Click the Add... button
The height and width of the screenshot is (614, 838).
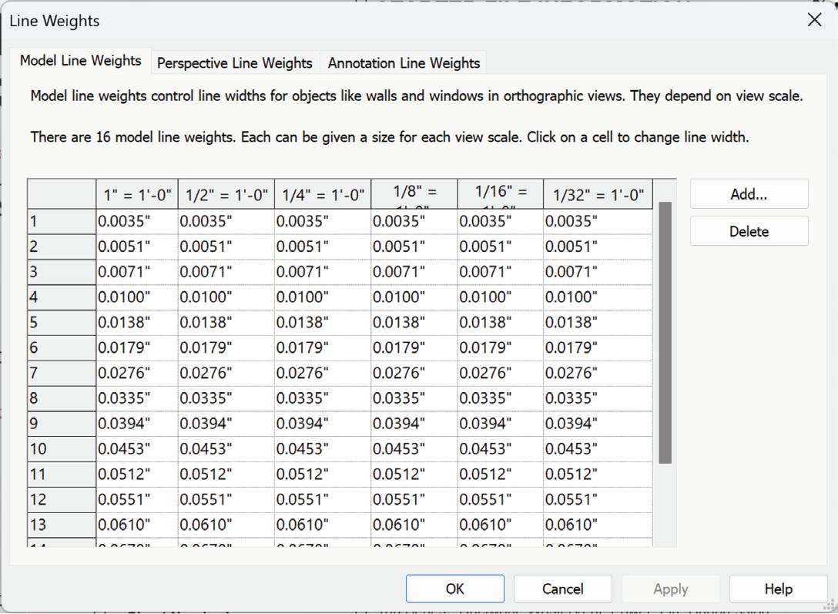(x=749, y=194)
